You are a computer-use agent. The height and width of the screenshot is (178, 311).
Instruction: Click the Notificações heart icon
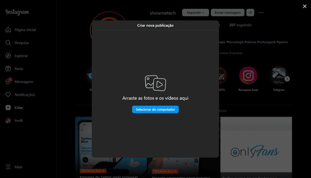[x=8, y=95]
